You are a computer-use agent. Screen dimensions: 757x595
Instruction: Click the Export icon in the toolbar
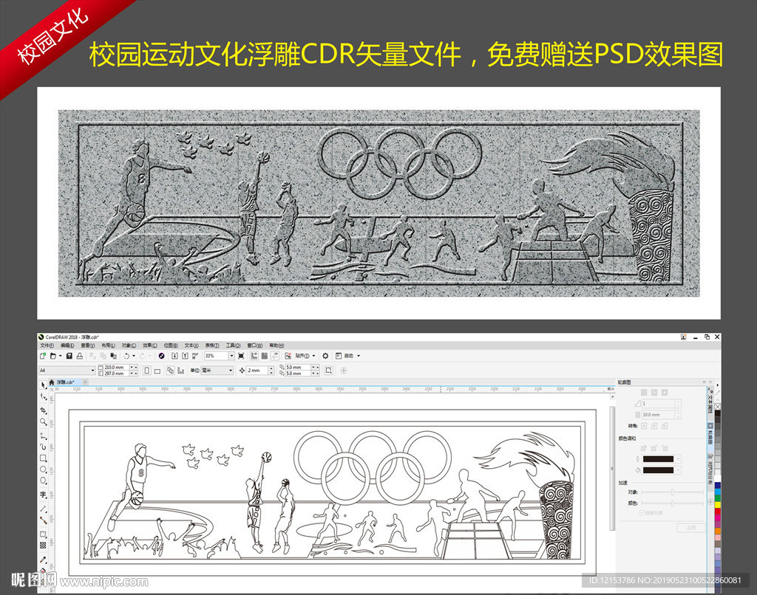point(185,356)
